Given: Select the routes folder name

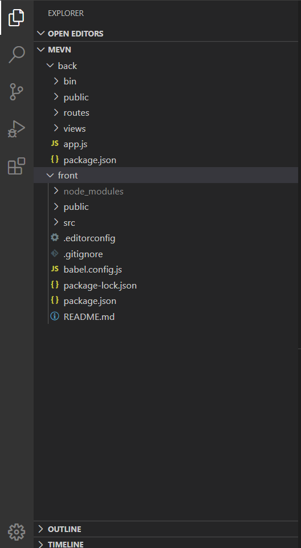Looking at the screenshot, I should tap(76, 112).
